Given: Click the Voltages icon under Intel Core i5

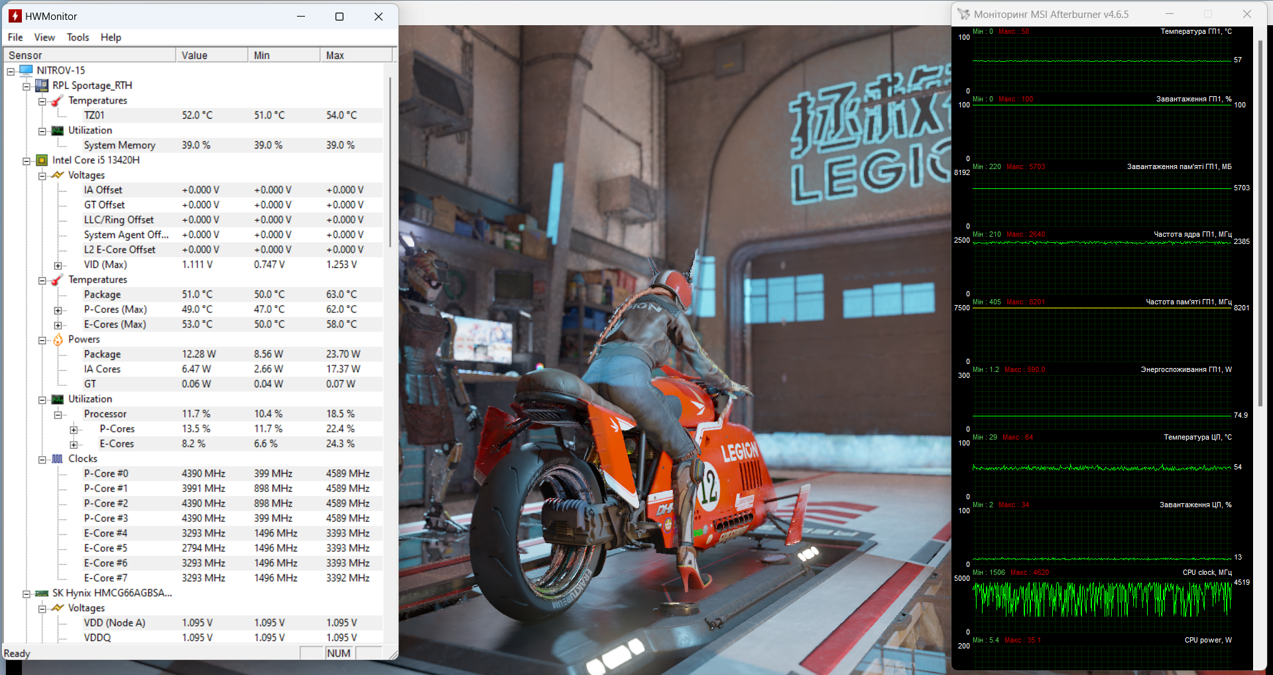Looking at the screenshot, I should point(58,175).
